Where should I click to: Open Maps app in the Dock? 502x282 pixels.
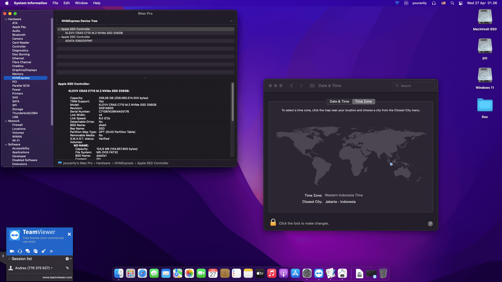(x=178, y=273)
